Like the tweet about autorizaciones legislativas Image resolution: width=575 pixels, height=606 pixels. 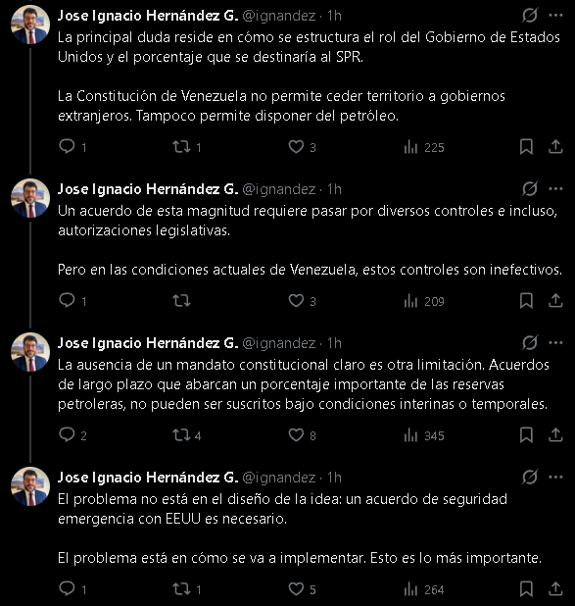coord(296,301)
